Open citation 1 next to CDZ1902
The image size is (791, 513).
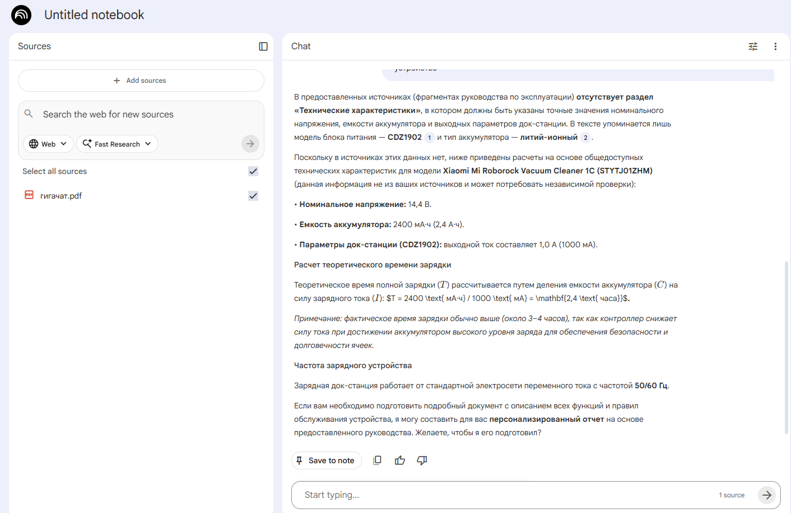[430, 137]
